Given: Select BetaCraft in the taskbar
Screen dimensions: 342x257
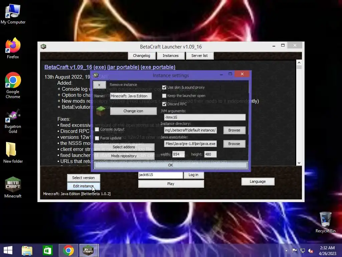Looking at the screenshot, I should pyautogui.click(x=88, y=250).
